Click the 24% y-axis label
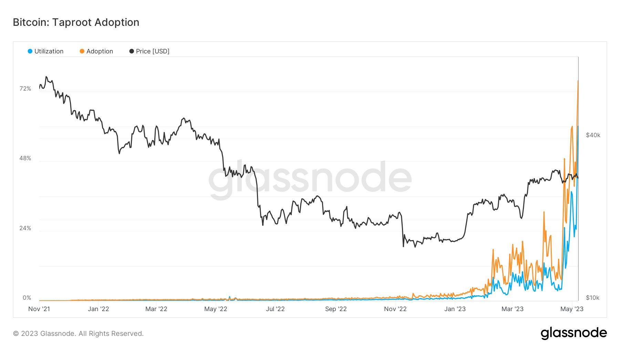This screenshot has height=349, width=620. tap(25, 228)
